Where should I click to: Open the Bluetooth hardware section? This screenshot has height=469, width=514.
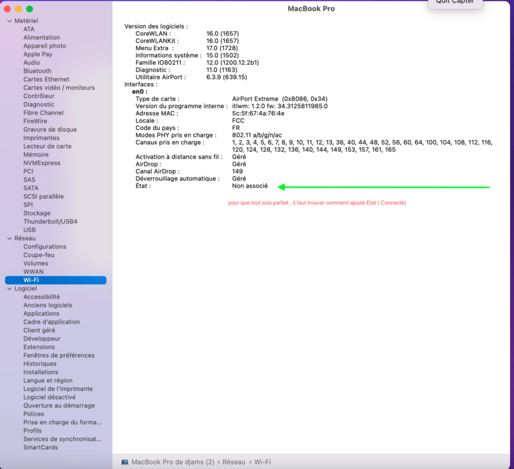tap(37, 71)
